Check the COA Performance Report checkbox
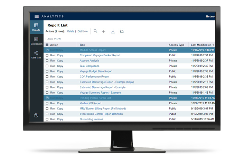The height and width of the screenshot is (161, 244). pyautogui.click(x=47, y=77)
